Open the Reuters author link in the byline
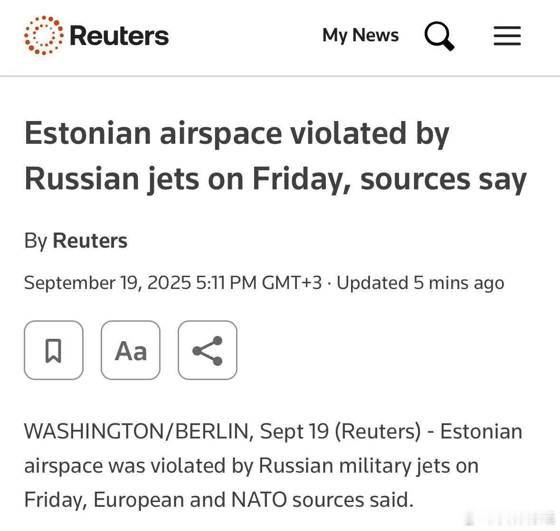Image resolution: width=560 pixels, height=531 pixels. click(x=90, y=241)
